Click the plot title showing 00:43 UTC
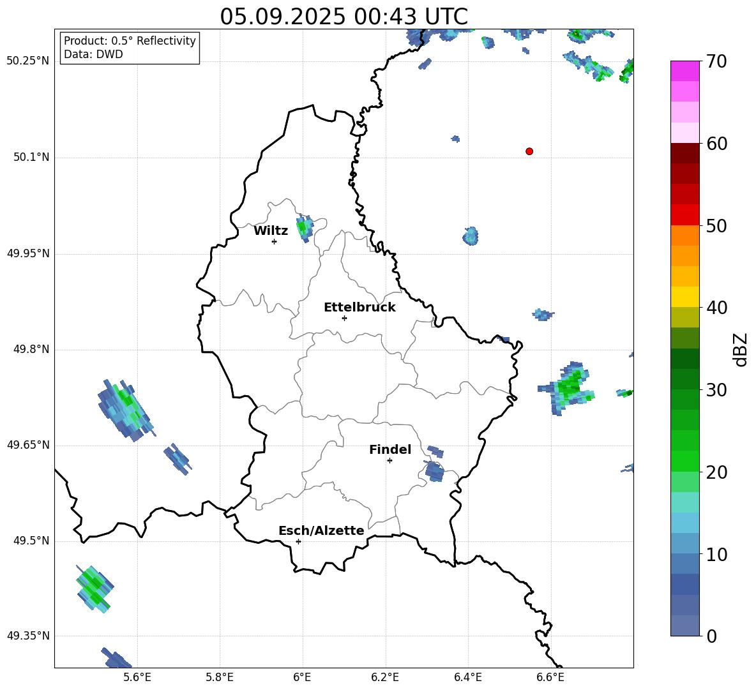This screenshot has height=690, width=756. pos(344,17)
